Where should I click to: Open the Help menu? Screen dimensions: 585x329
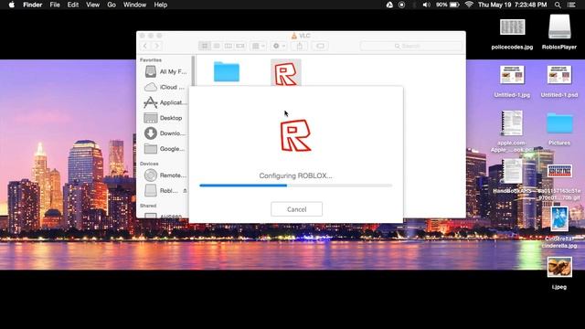tap(161, 5)
